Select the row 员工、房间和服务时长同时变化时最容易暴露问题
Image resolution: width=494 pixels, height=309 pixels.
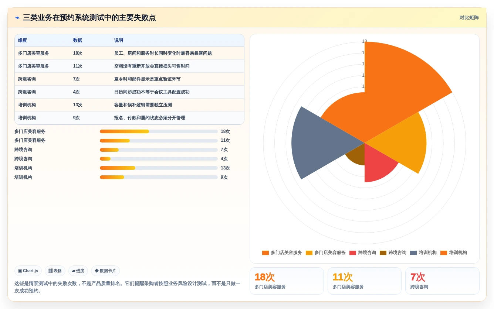[x=129, y=53]
